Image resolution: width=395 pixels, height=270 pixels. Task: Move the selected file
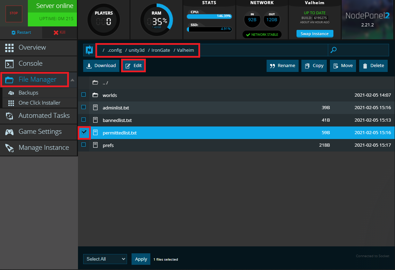point(343,66)
